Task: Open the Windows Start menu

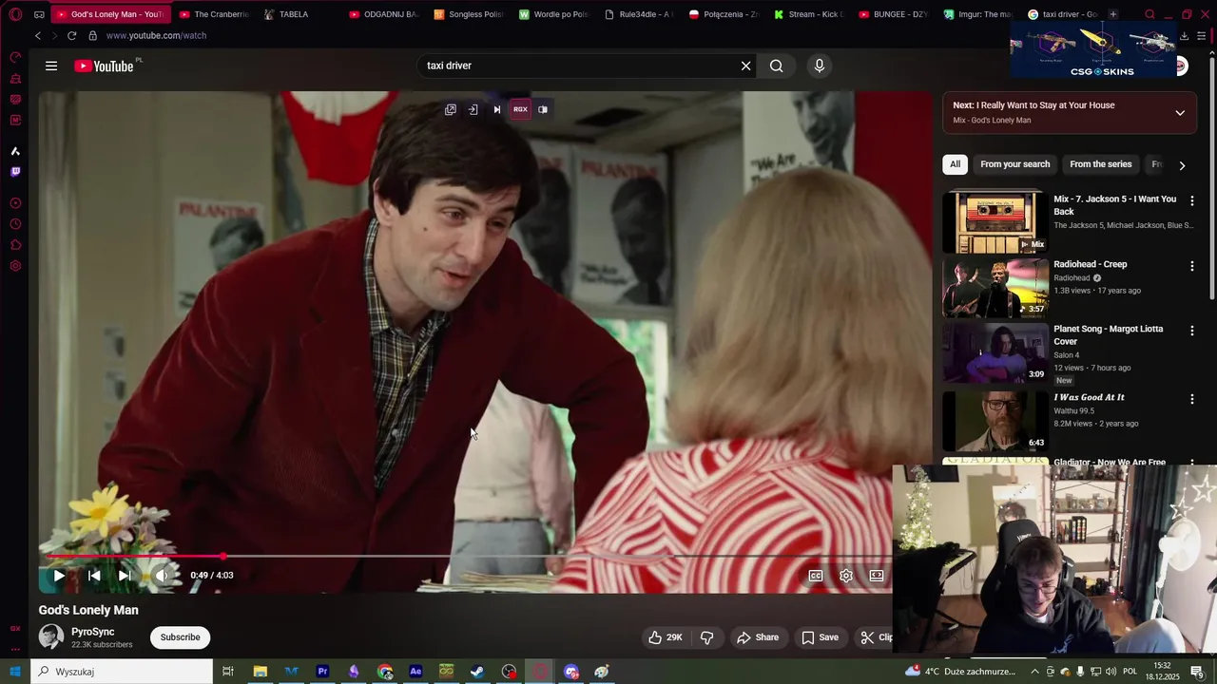Action: click(15, 672)
